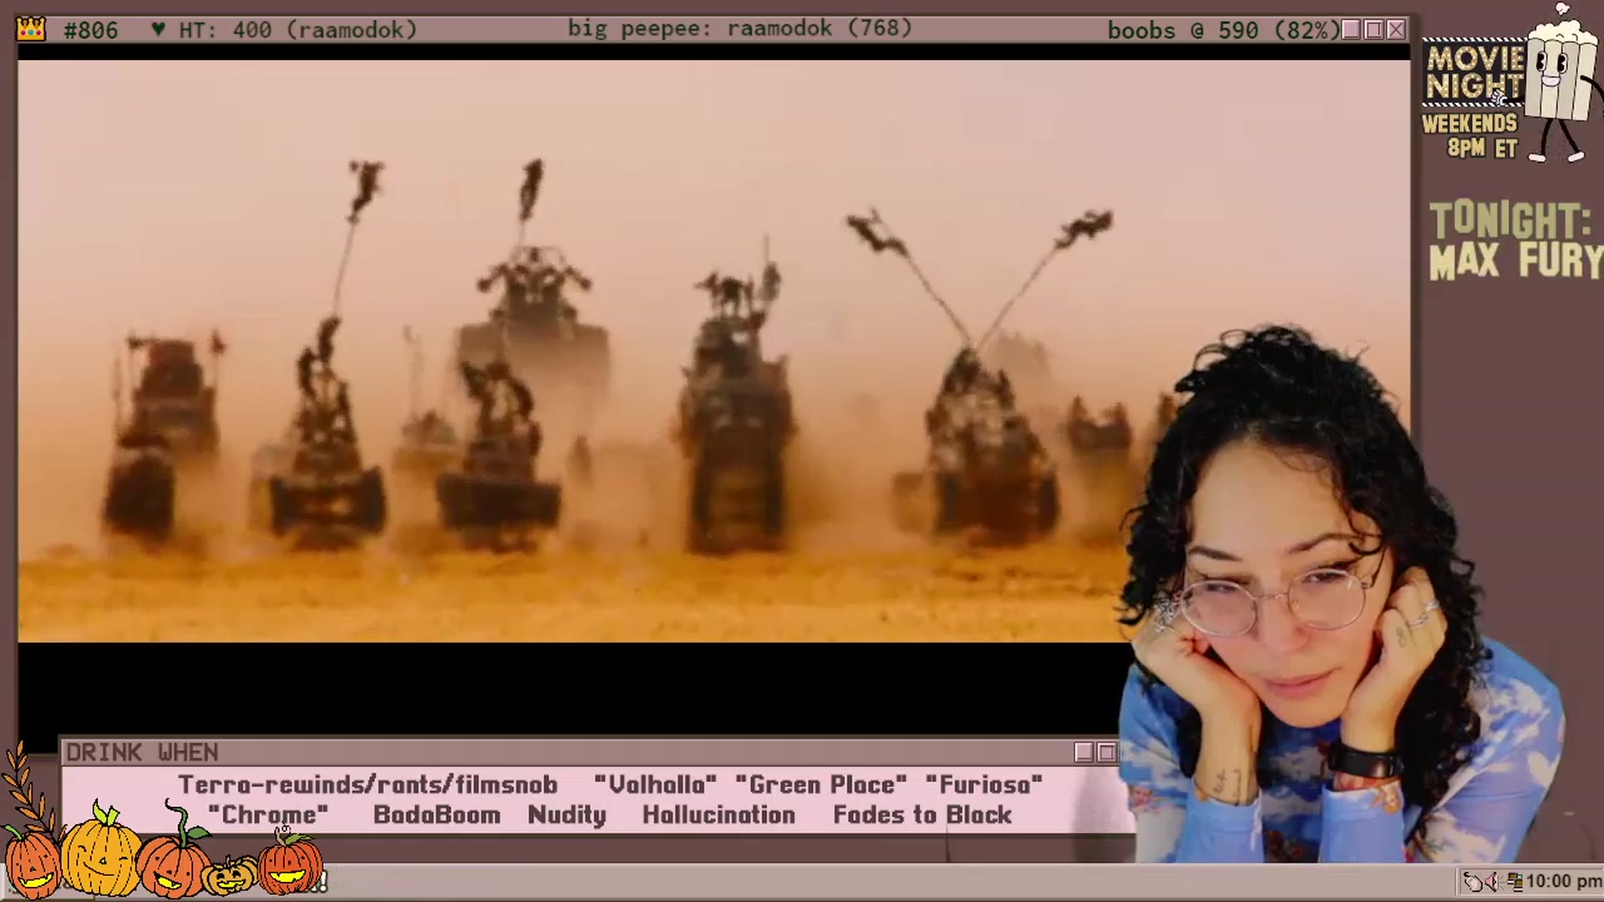Click the "Furiosa" drink rule

coord(983,785)
